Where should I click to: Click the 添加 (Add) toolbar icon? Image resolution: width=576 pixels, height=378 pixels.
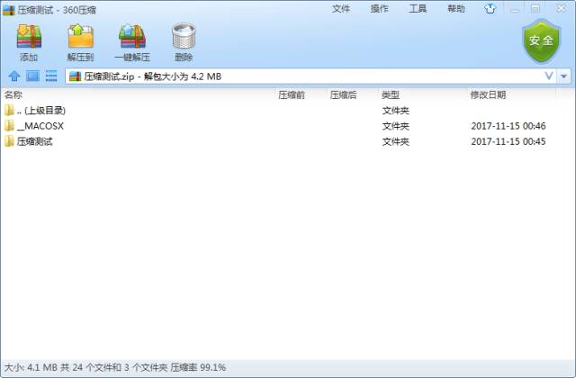(29, 36)
